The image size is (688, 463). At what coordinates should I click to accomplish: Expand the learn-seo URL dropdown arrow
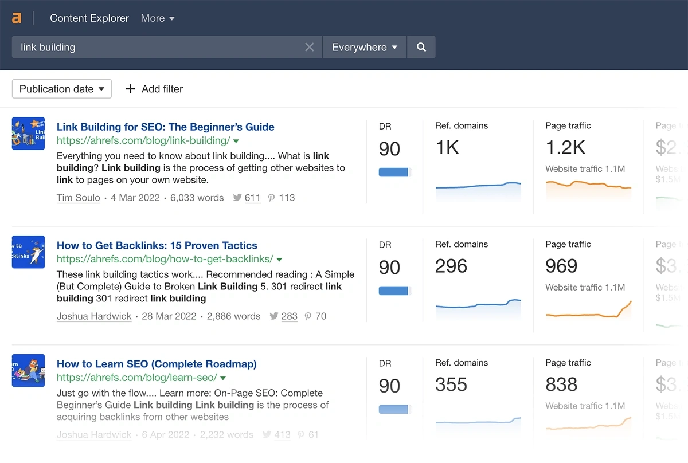pyautogui.click(x=223, y=378)
